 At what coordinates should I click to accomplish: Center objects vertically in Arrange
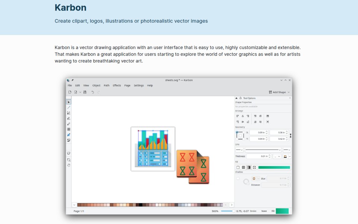[x=243, y=122]
